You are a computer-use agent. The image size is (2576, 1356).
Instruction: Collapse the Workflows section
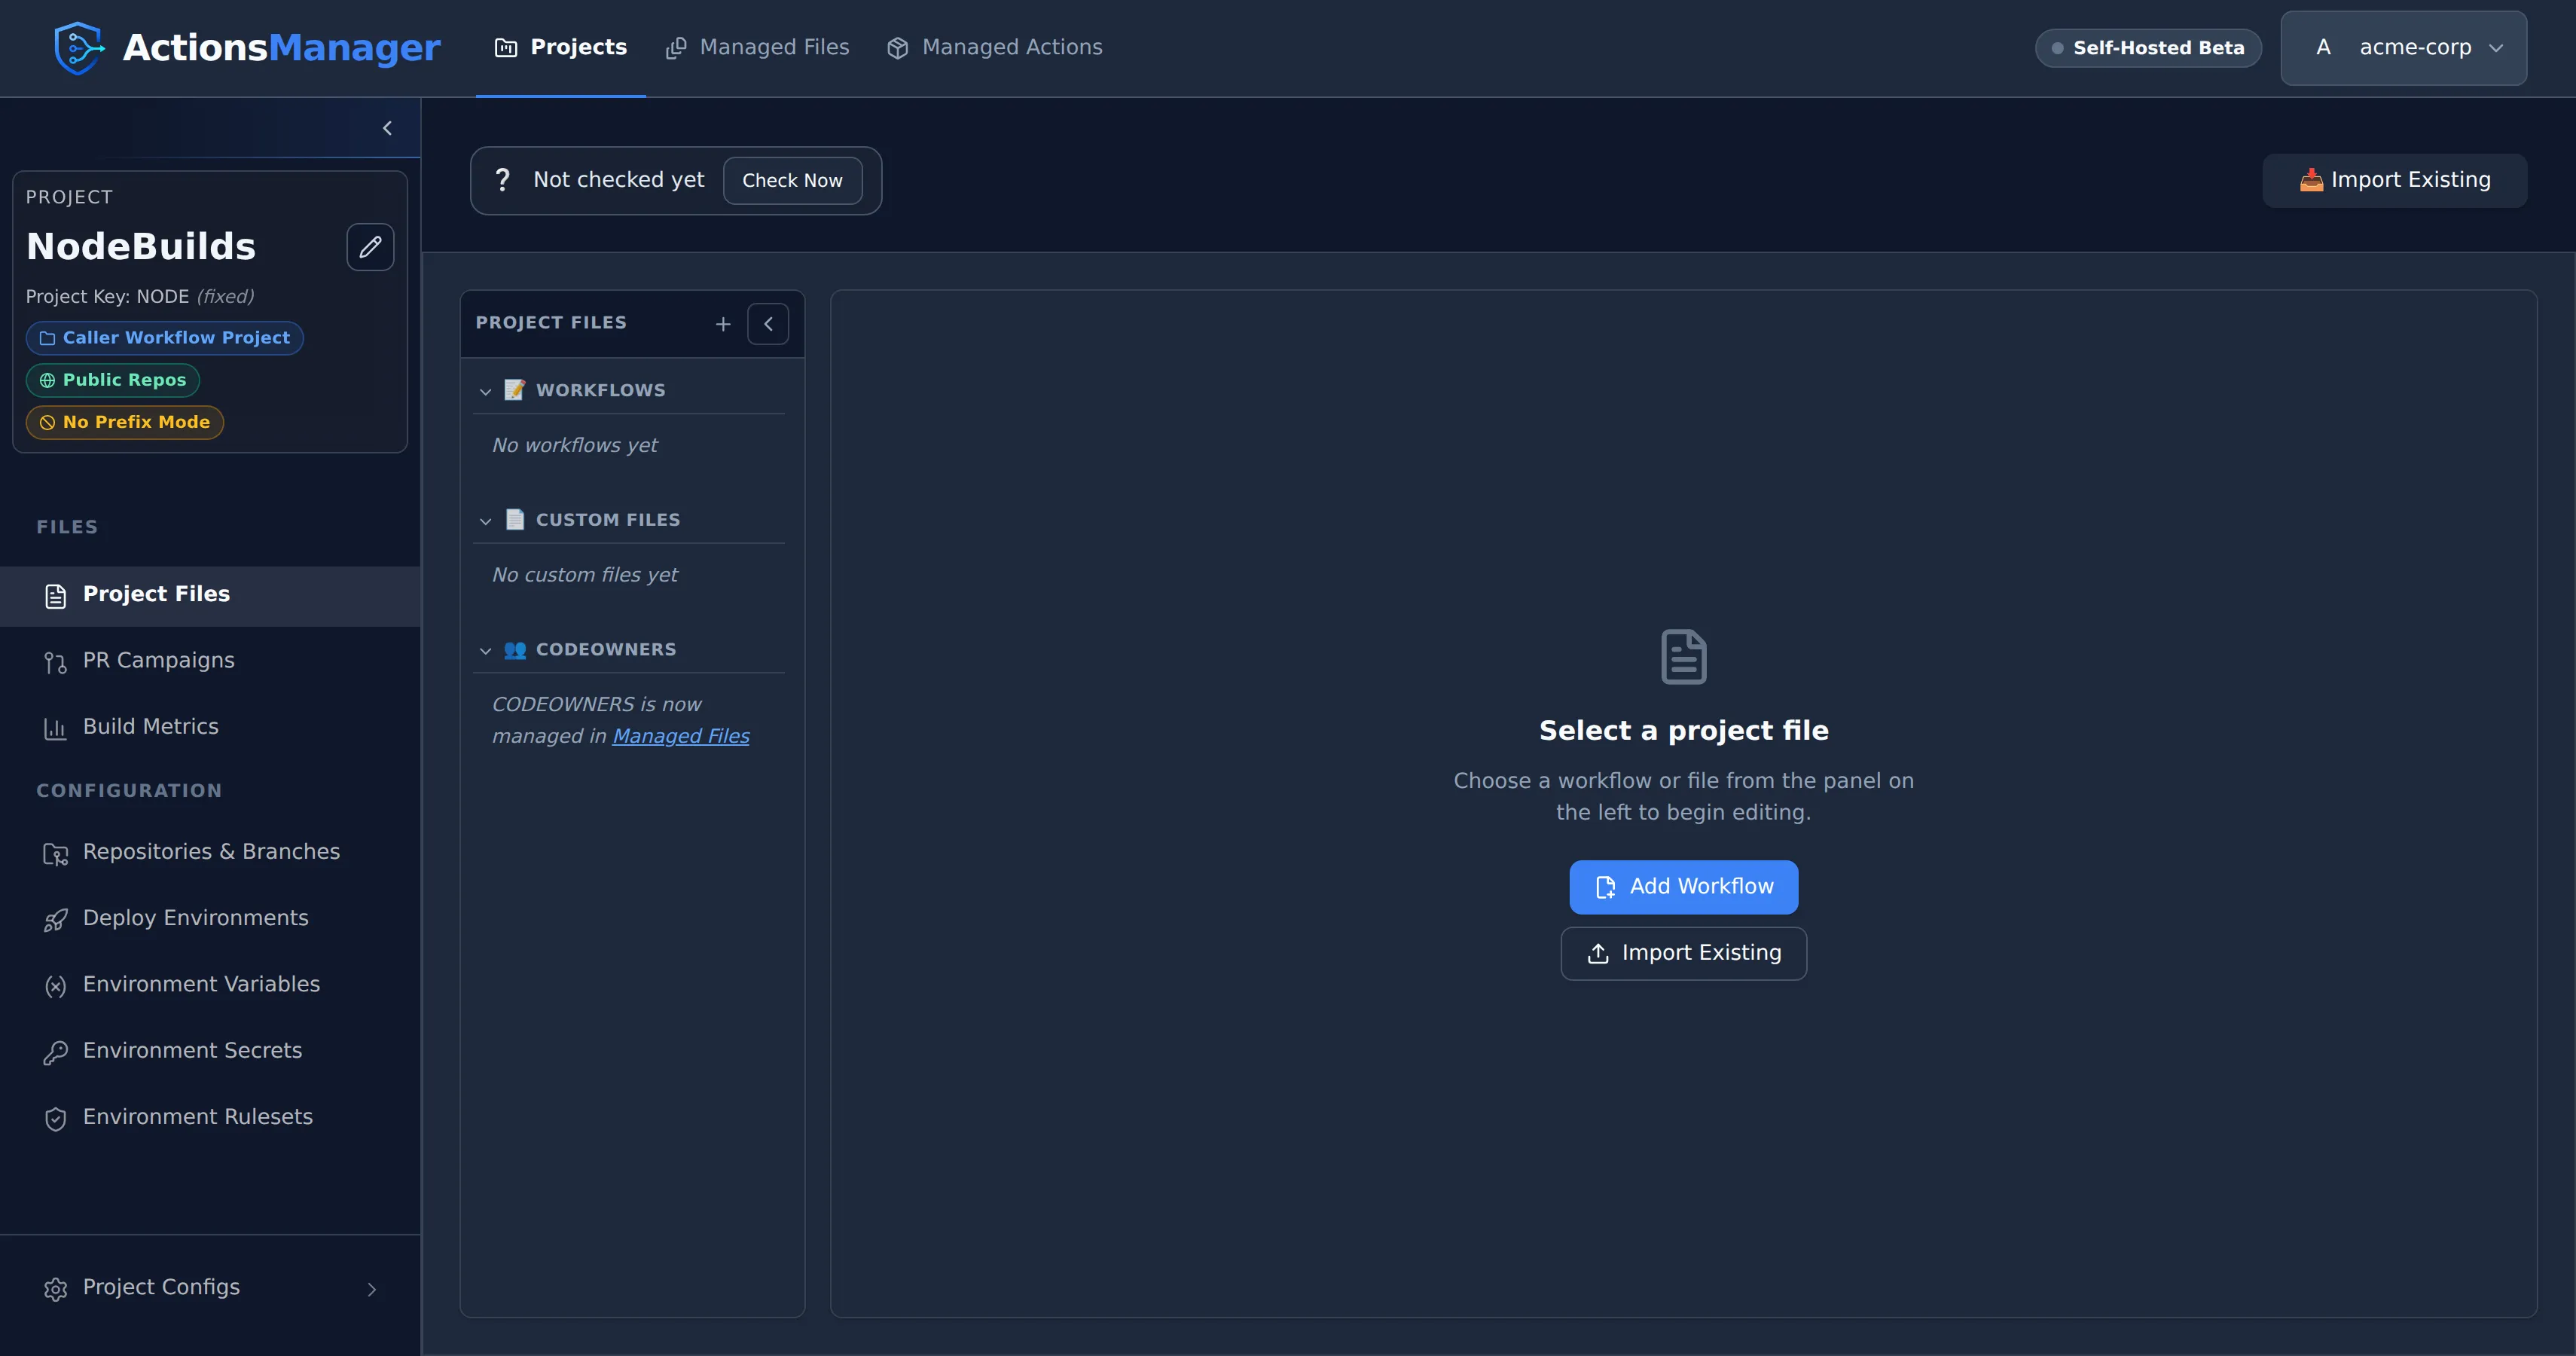[x=486, y=391]
